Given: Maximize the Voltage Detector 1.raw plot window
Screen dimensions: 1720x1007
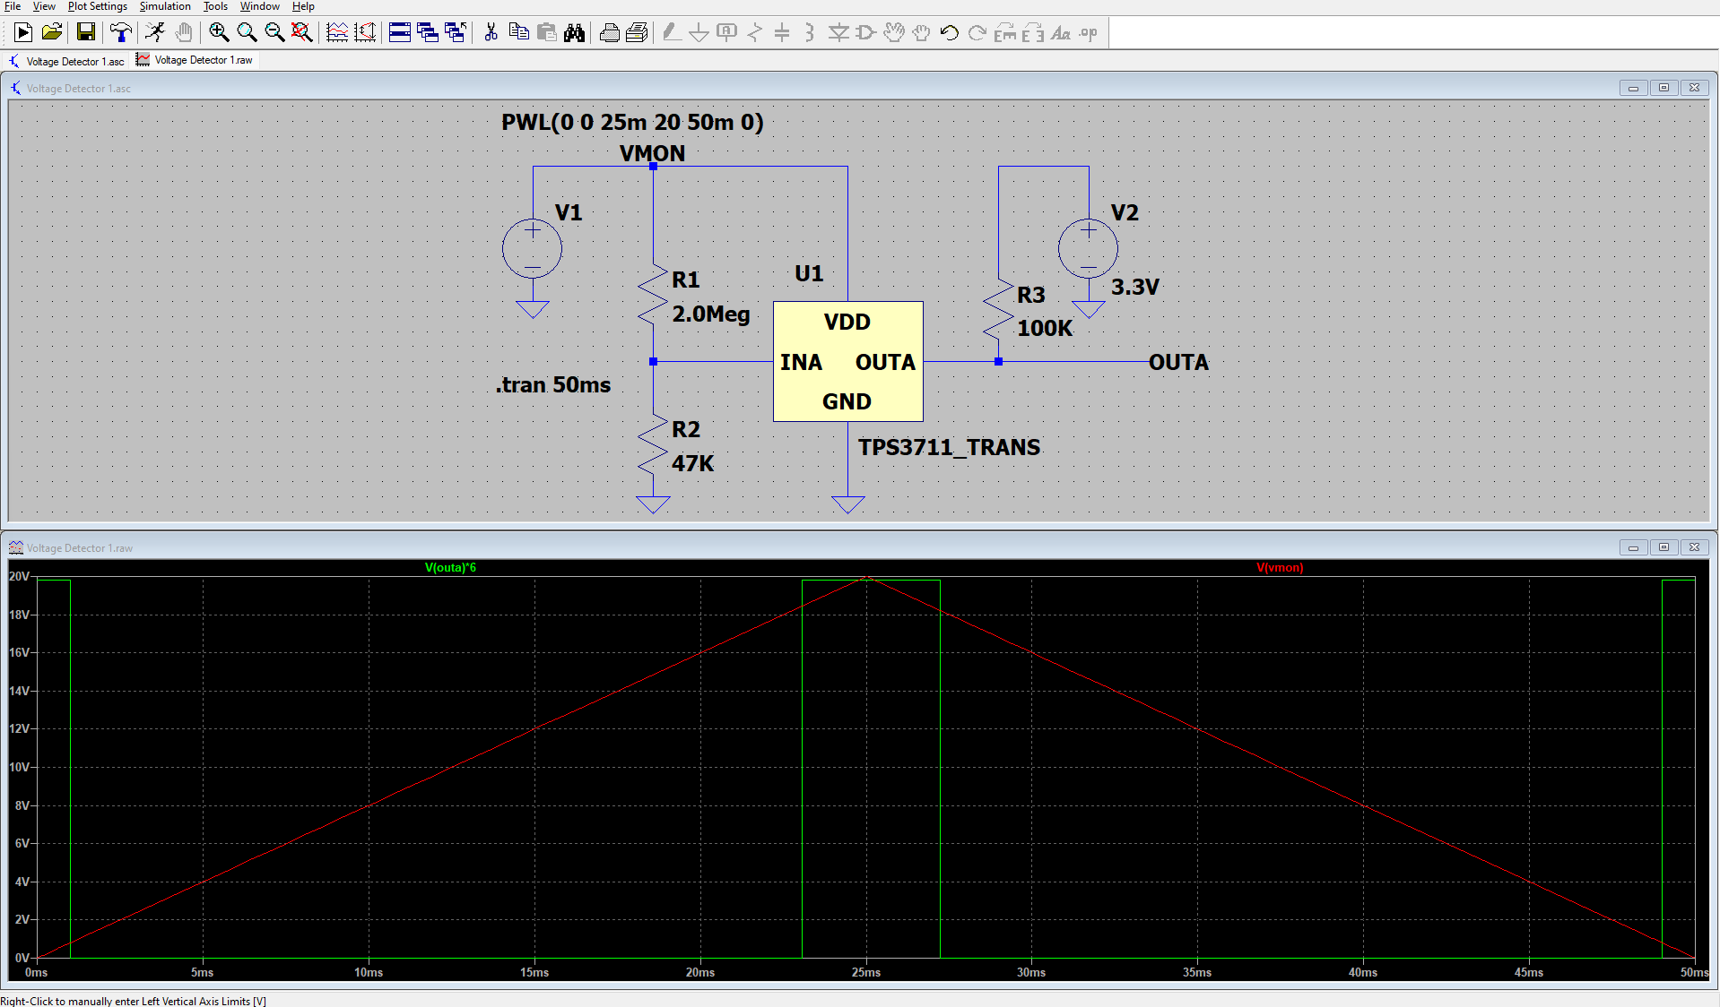Looking at the screenshot, I should pyautogui.click(x=1664, y=547).
